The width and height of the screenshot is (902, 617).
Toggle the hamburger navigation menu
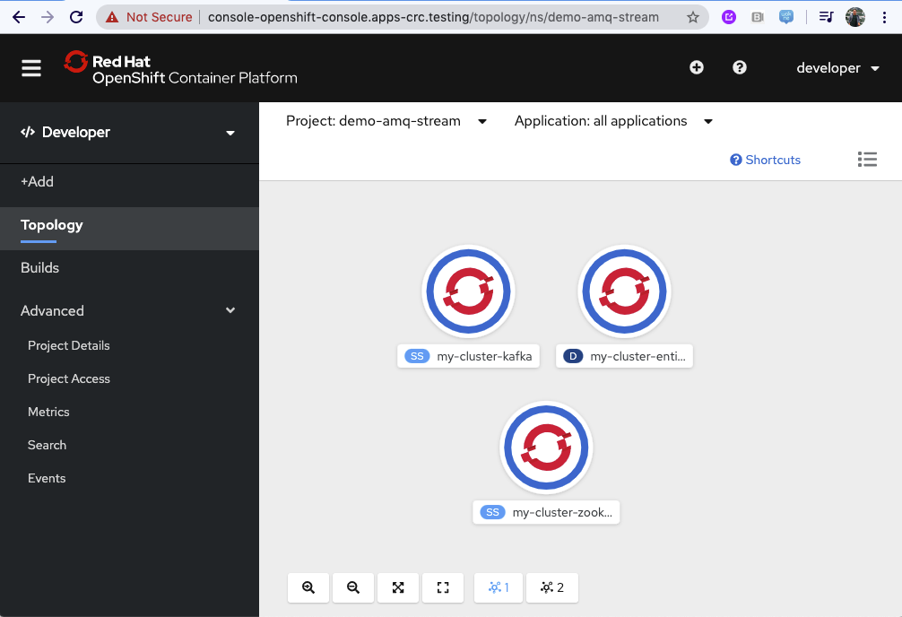tap(30, 67)
